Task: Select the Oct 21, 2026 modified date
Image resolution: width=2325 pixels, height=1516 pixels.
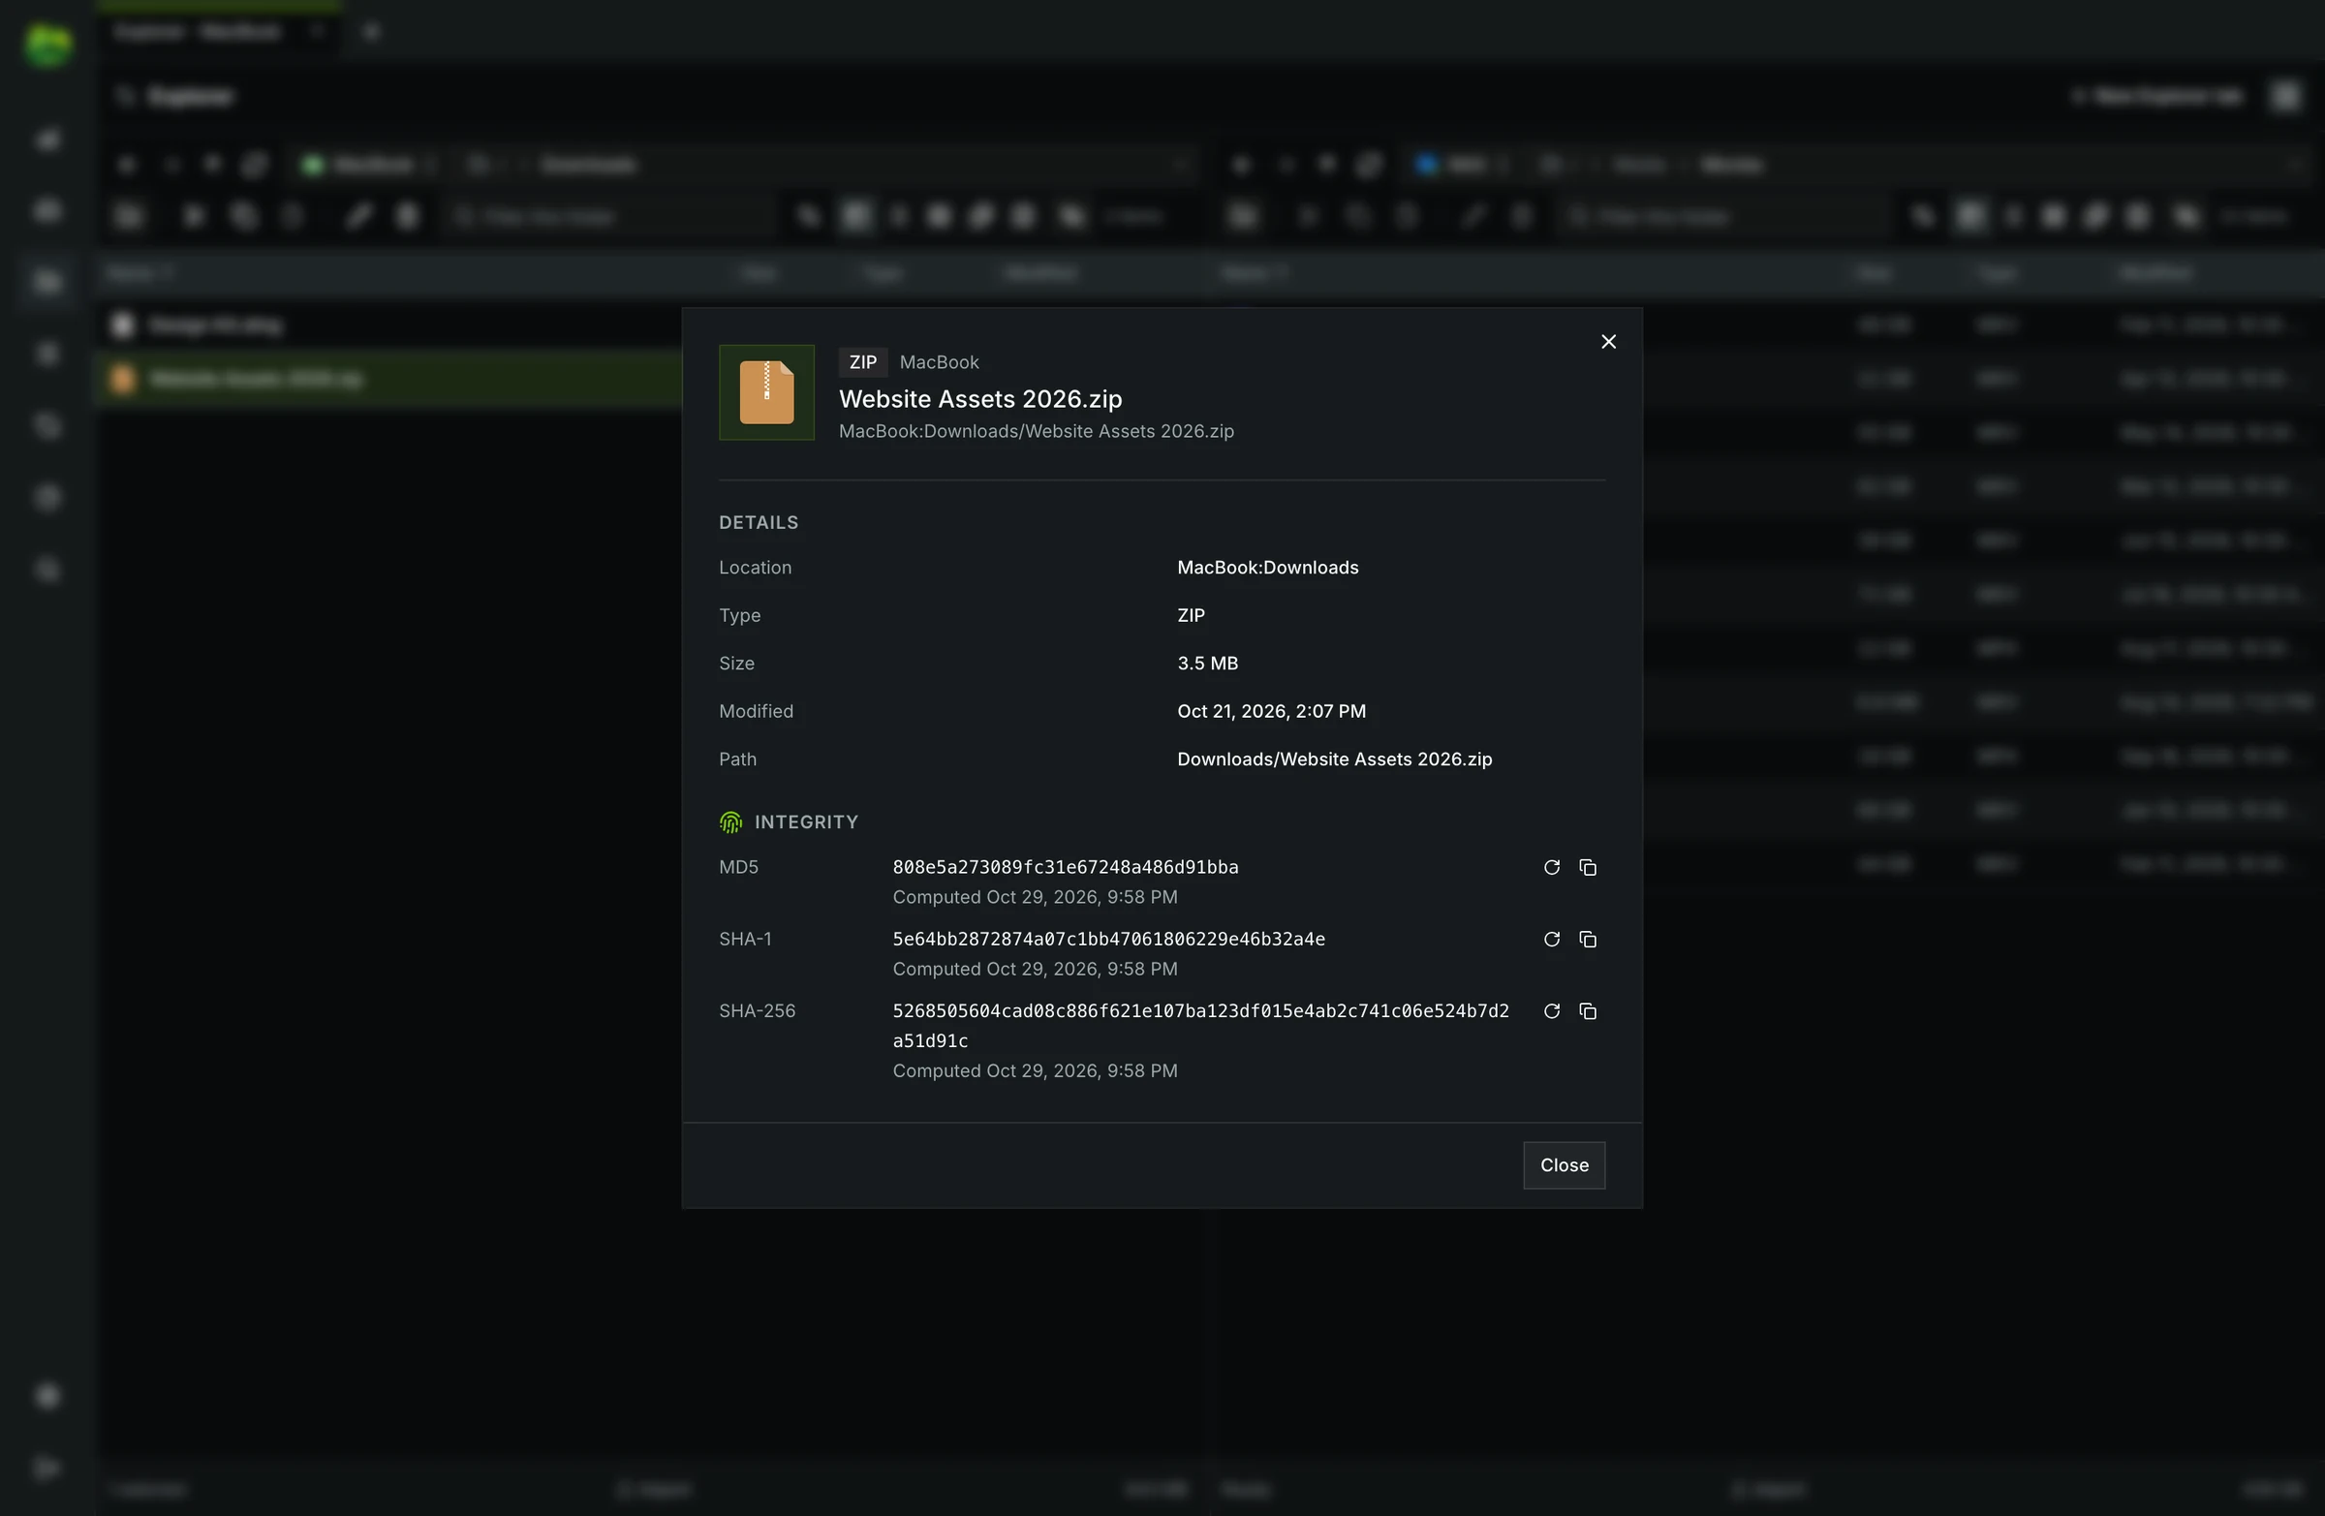Action: click(1271, 711)
